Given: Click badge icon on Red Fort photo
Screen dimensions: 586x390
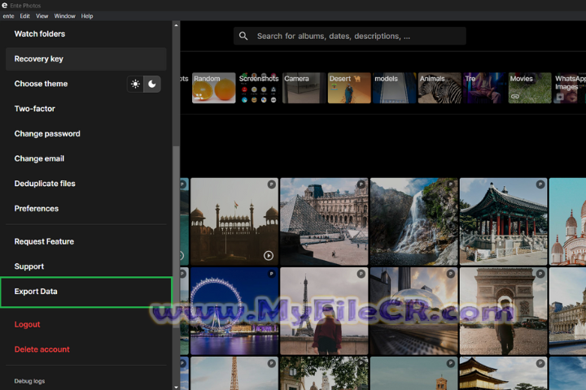Looking at the screenshot, I should coord(271,184).
